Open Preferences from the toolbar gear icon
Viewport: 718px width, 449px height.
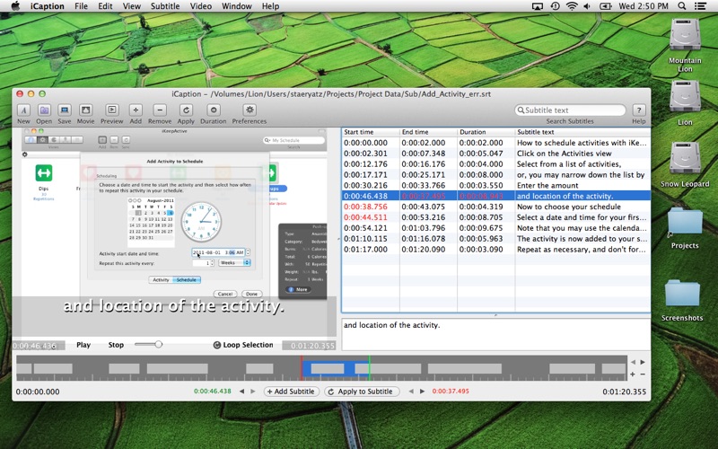point(250,110)
